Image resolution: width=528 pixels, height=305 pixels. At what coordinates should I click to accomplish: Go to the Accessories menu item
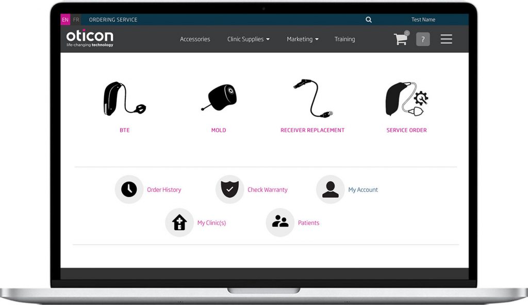pyautogui.click(x=195, y=39)
